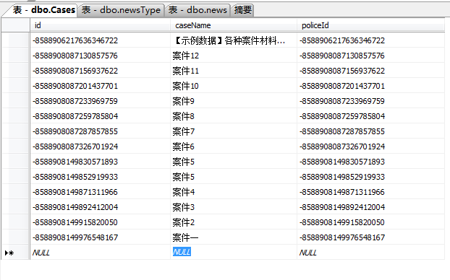Click id cell -8588908149871311966
The height and width of the screenshot is (280, 450).
(x=100, y=192)
